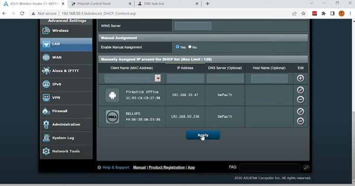Remove the Firestick Office entry
Screen dimensions: 355x186
[x=301, y=99]
